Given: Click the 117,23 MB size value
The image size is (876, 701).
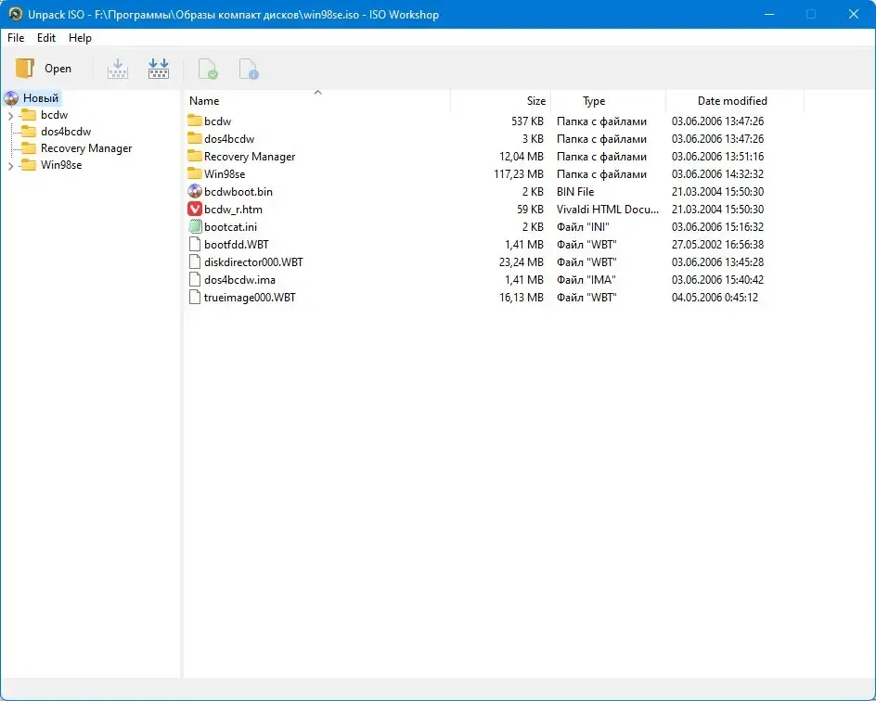Looking at the screenshot, I should tap(519, 174).
